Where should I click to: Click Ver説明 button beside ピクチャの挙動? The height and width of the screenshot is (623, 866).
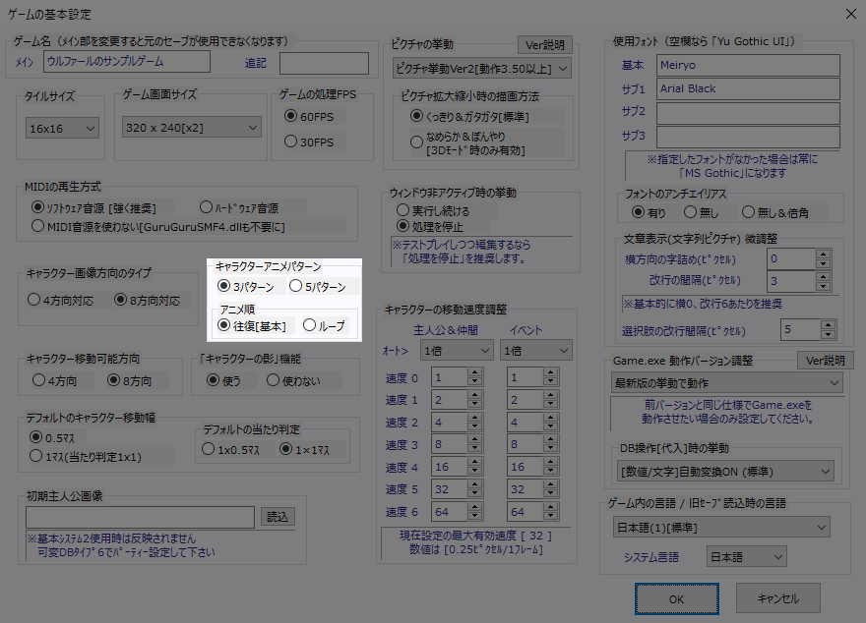point(545,44)
